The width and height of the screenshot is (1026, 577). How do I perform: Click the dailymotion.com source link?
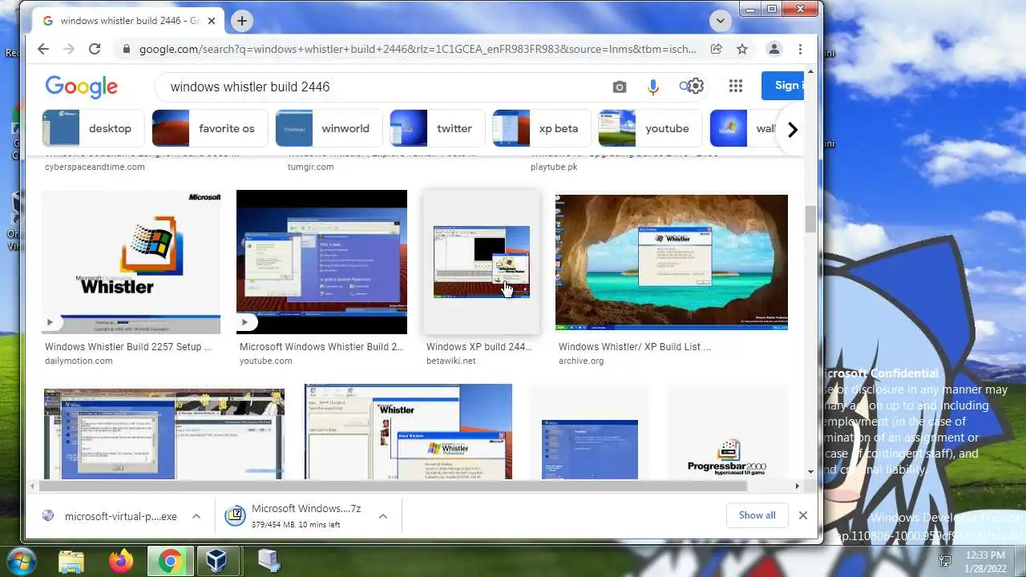(x=79, y=361)
